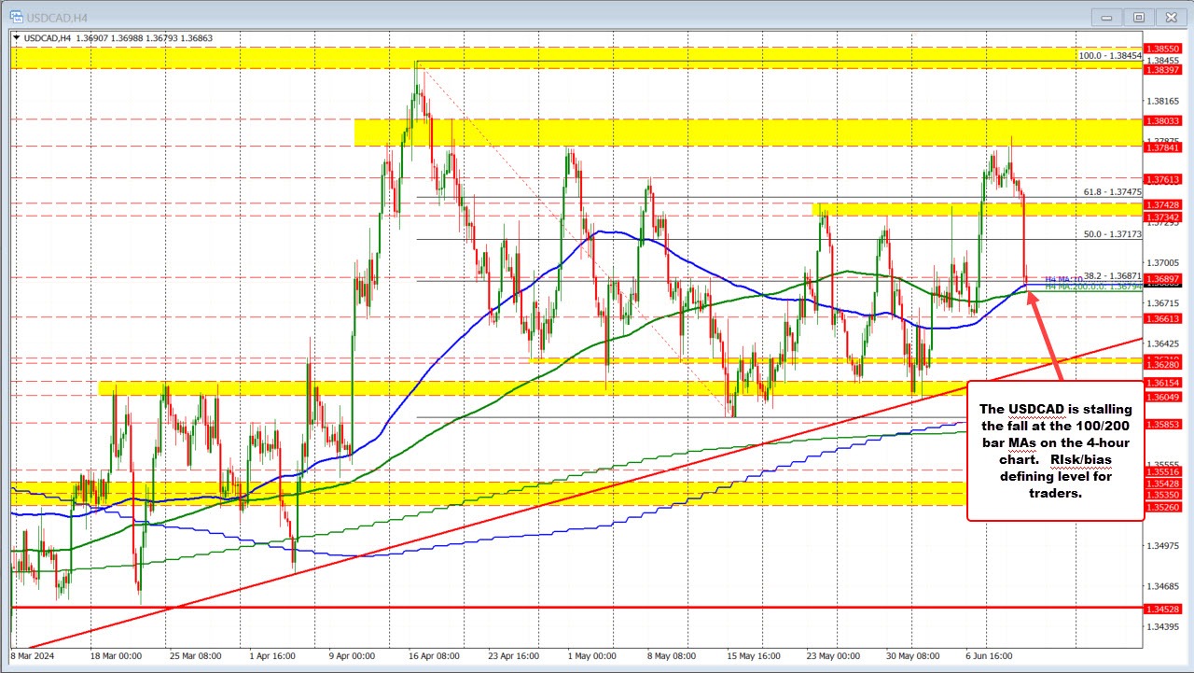Click the H4 MA:100 blue label
1194x673 pixels.
coord(1063,278)
